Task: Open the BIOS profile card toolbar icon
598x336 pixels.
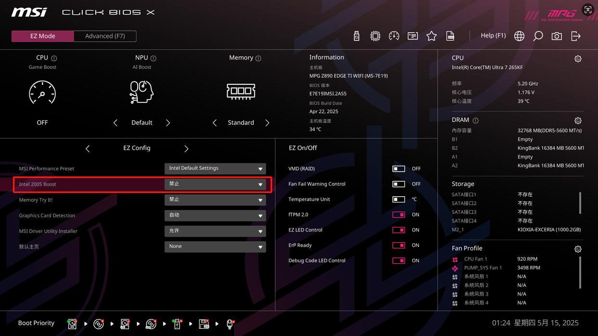Action: (x=413, y=36)
